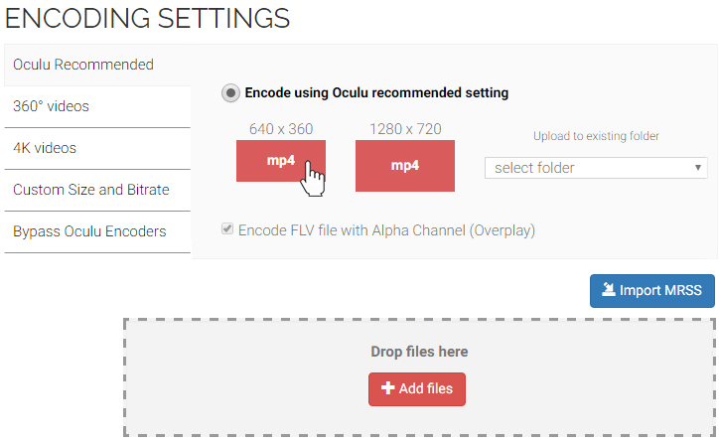The image size is (719, 443).
Task: Open the select folder dropdown
Action: 596,168
